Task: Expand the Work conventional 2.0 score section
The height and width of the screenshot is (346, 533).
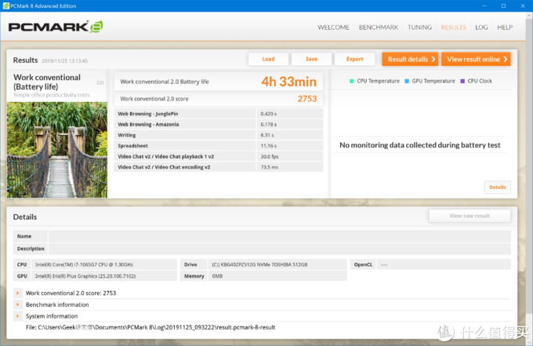Action: tap(18, 293)
